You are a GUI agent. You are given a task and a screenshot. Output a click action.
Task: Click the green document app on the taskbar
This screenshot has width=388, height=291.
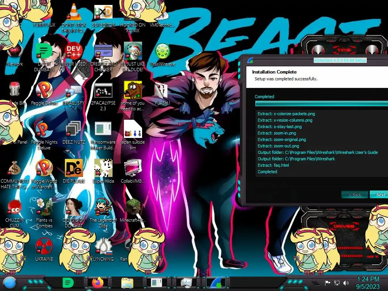tap(68, 283)
